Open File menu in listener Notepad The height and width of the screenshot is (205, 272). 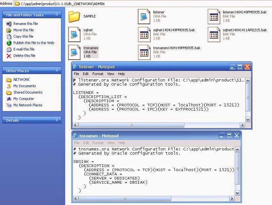[x=76, y=74]
